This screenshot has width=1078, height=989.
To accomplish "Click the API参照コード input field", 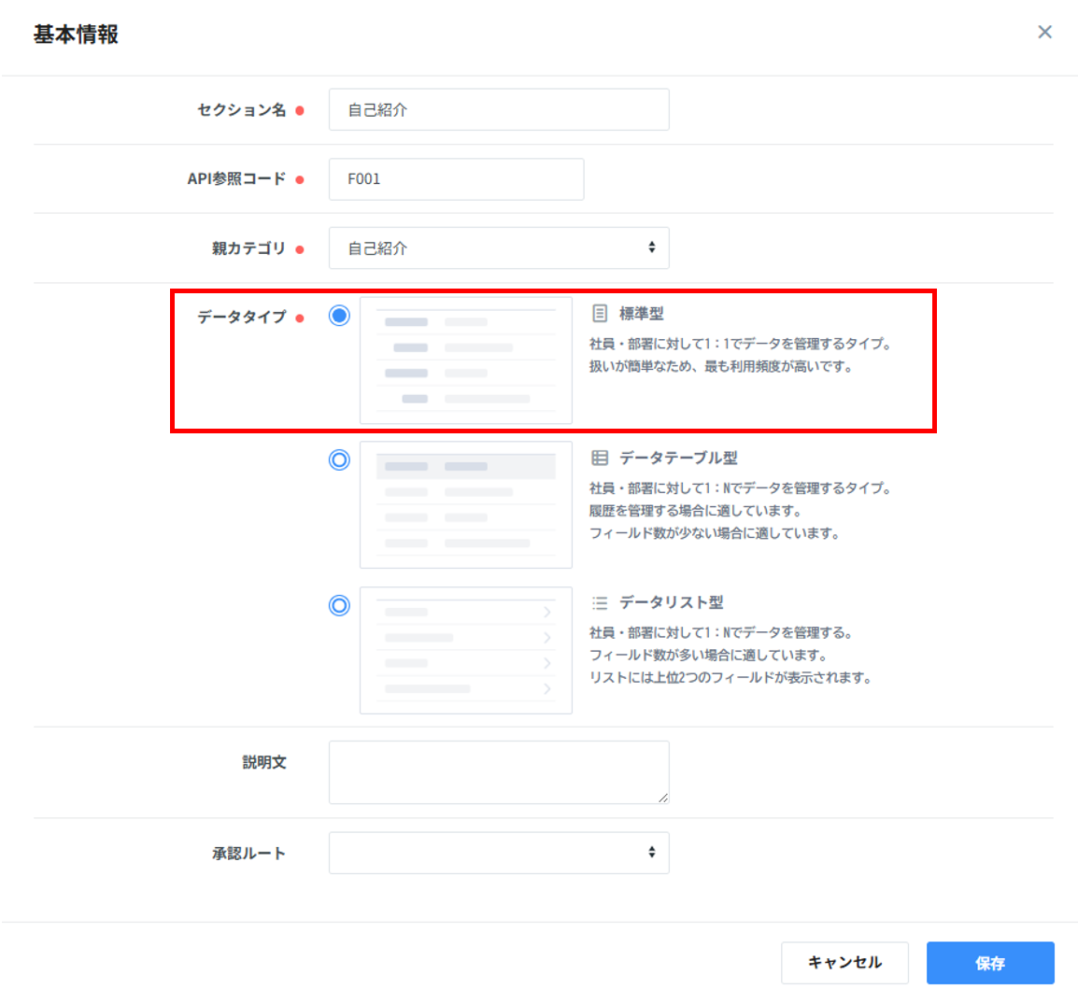I will pos(456,179).
